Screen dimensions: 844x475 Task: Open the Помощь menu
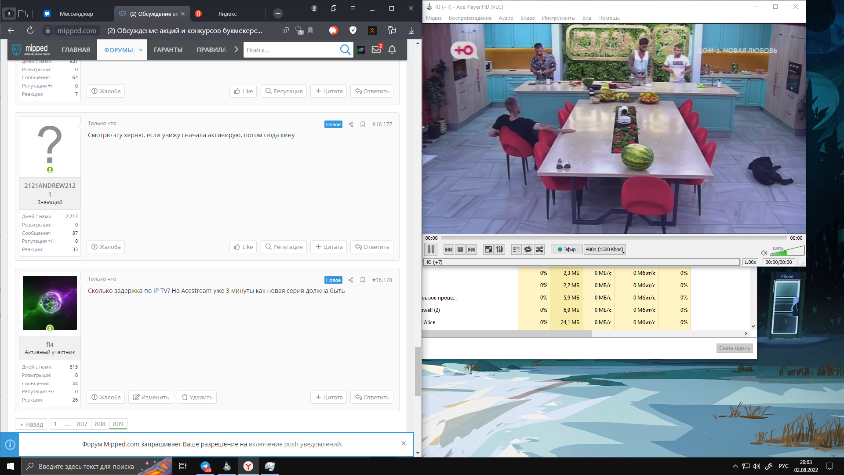(609, 18)
